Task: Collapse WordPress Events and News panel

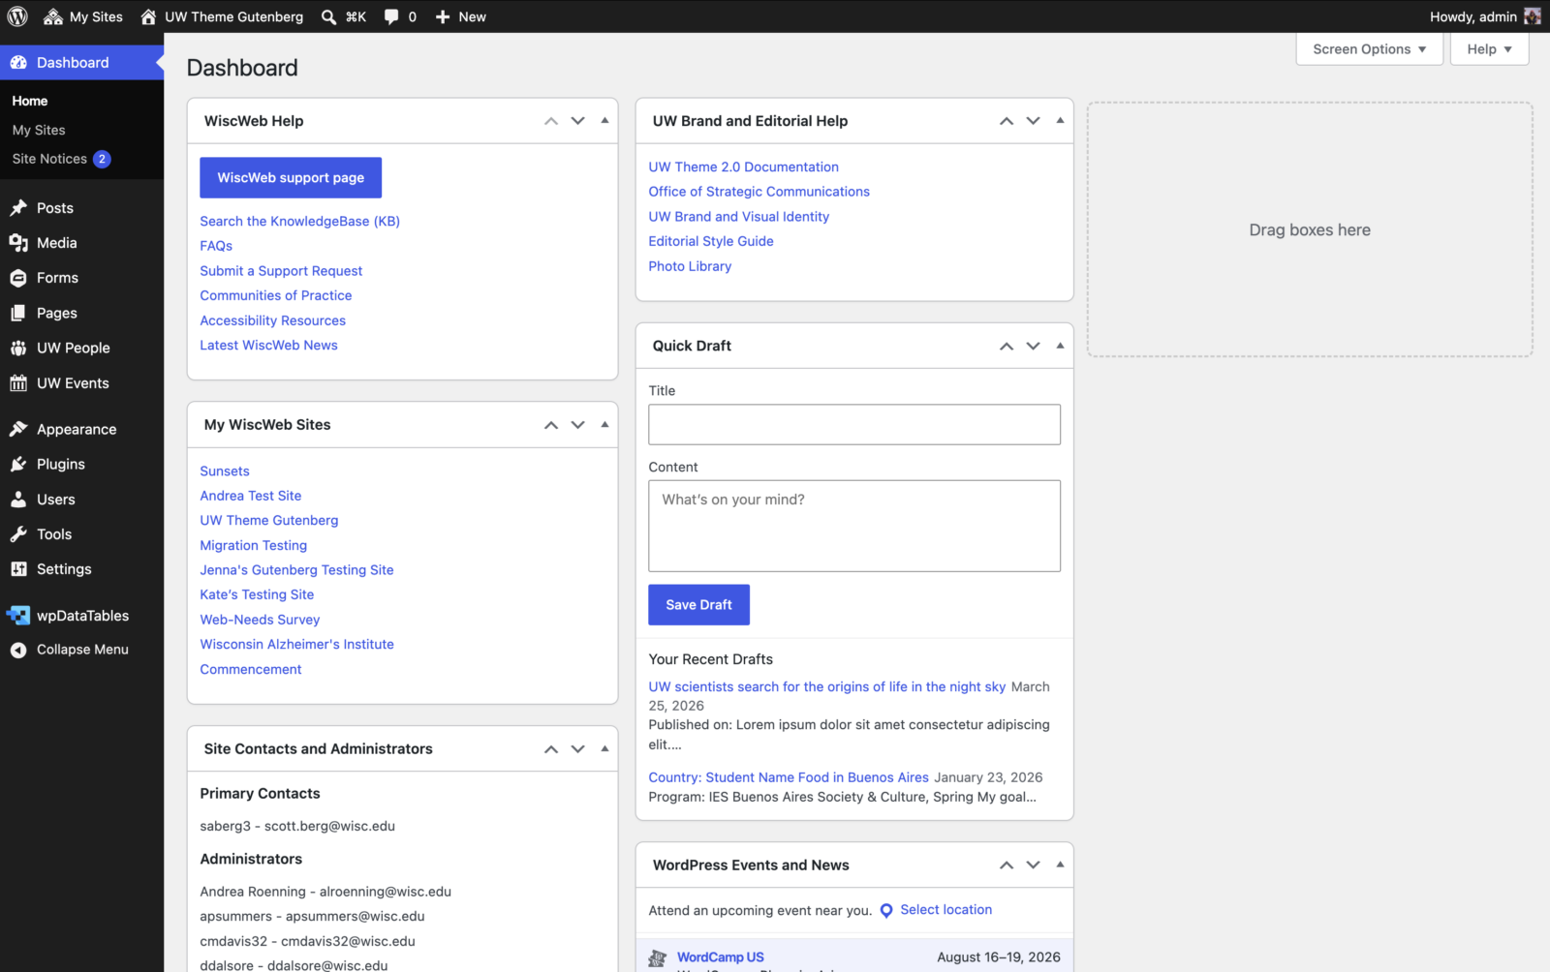Action: coord(1060,866)
